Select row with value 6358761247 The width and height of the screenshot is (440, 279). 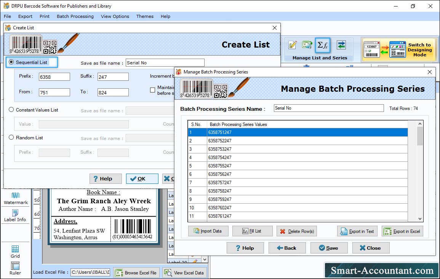[x=298, y=216]
